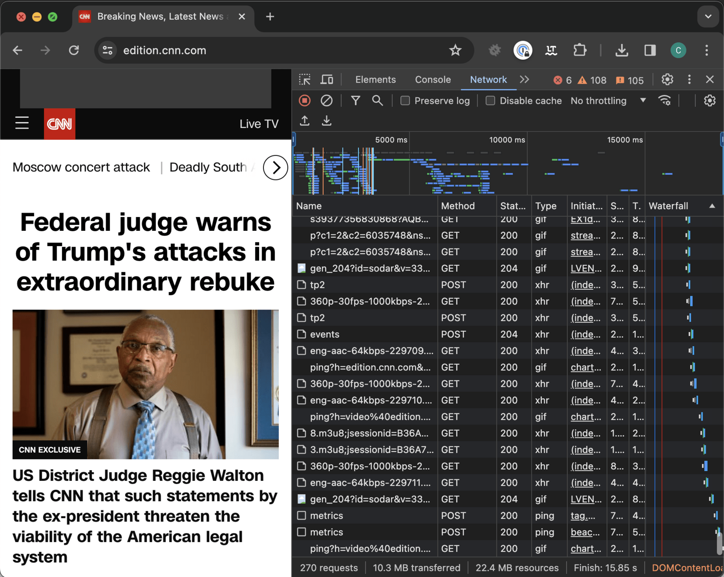Image resolution: width=724 pixels, height=577 pixels.
Task: View site information icon in address bar
Action: pyautogui.click(x=108, y=50)
